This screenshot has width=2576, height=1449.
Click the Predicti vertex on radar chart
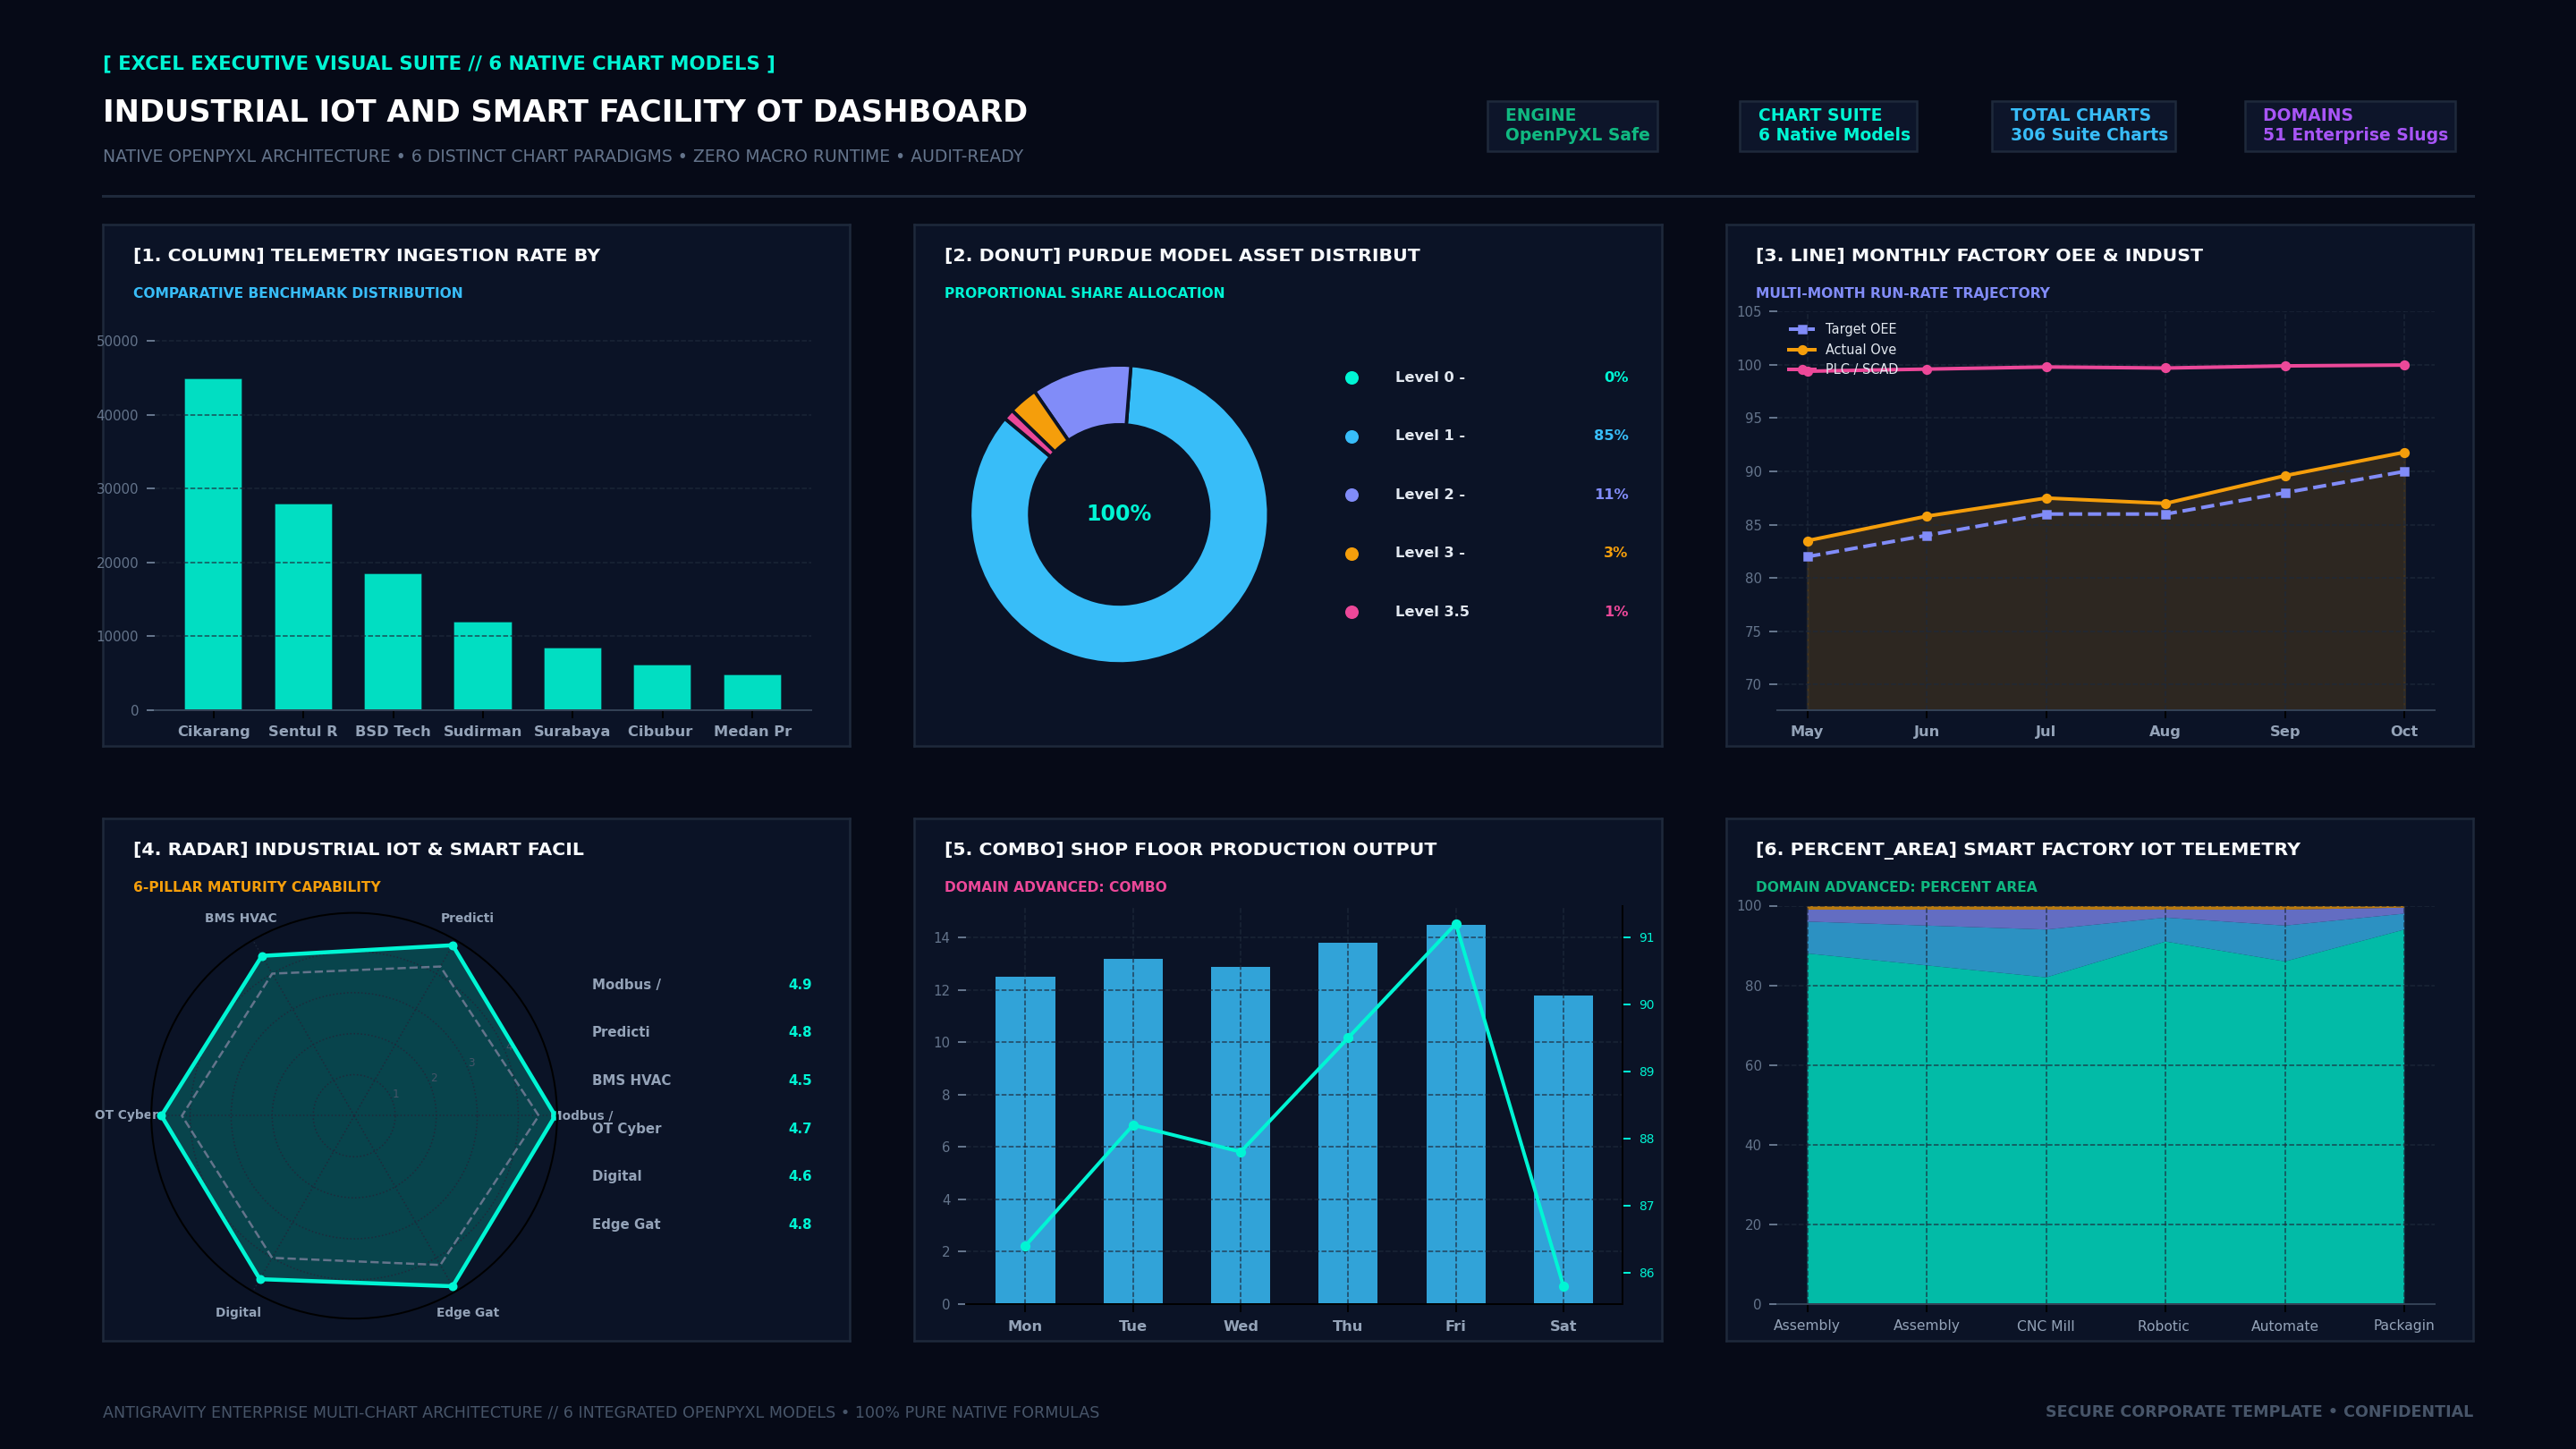tap(453, 946)
